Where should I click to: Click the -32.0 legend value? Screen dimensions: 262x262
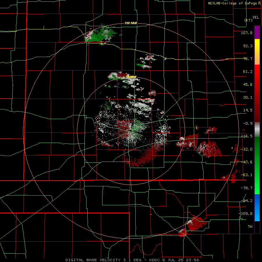(x=247, y=149)
